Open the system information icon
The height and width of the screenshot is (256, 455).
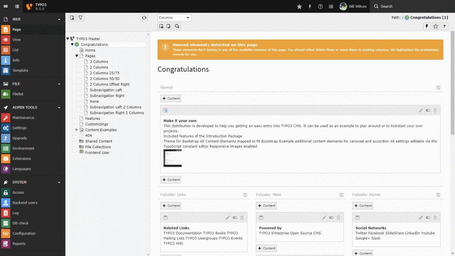pyautogui.click(x=331, y=6)
